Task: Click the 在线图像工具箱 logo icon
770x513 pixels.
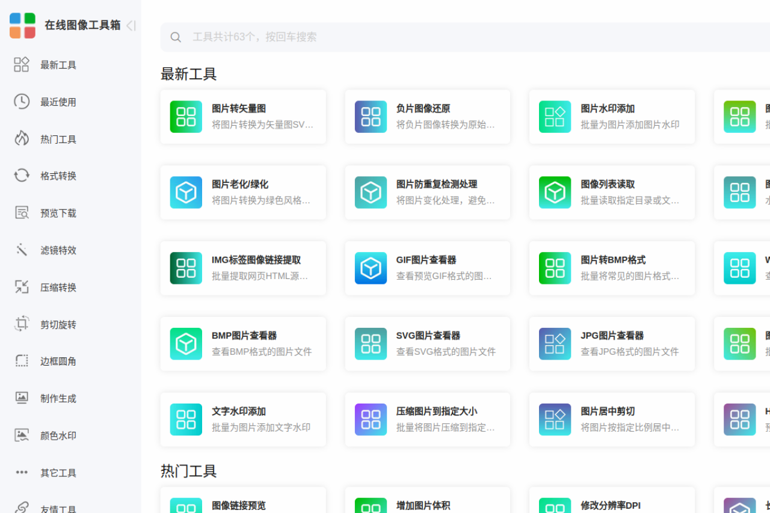Action: [x=22, y=25]
